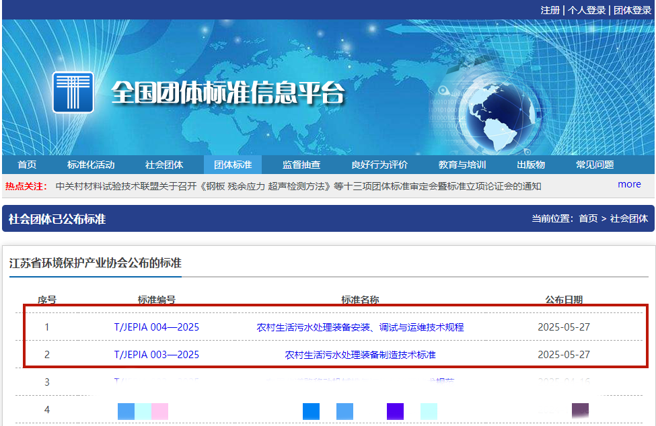Open the 注册 registration link
This screenshot has height=426, width=656.
click(550, 10)
